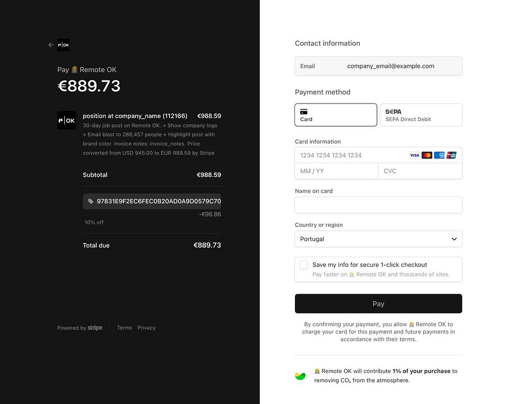Click the Contact information heading
The height and width of the screenshot is (404, 523).
pos(327,43)
